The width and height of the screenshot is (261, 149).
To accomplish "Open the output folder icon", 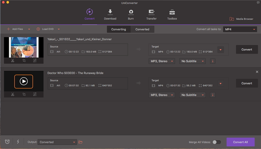I will tap(80, 142).
